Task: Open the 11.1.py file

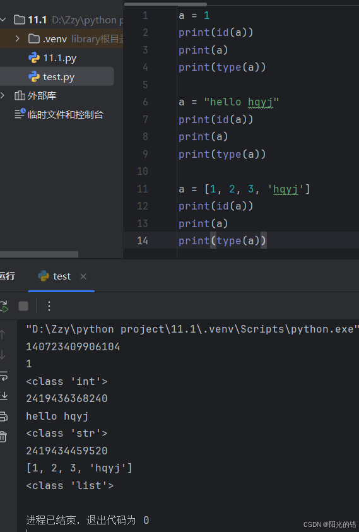Action: click(x=60, y=58)
